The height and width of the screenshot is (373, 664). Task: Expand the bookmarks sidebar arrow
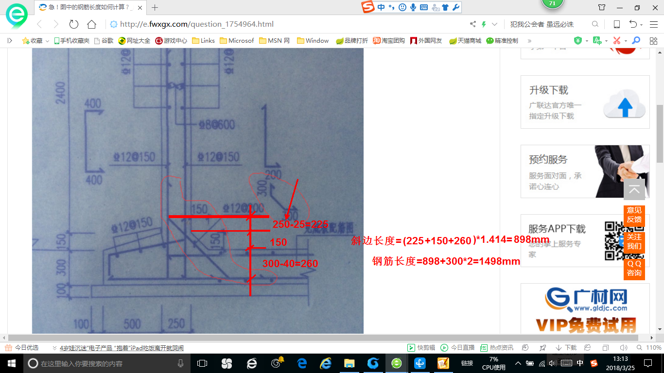pos(9,41)
